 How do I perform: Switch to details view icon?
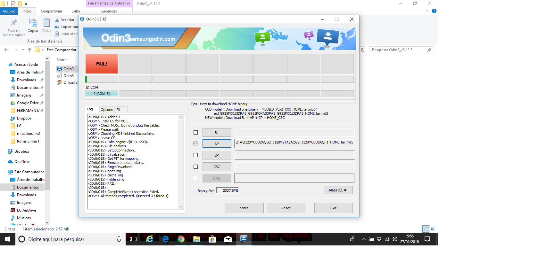(426, 229)
